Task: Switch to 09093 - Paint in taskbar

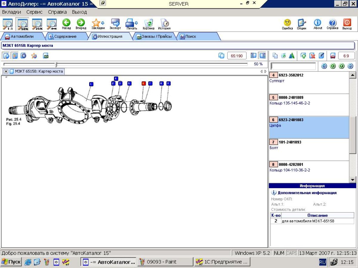Action: pyautogui.click(x=165, y=262)
